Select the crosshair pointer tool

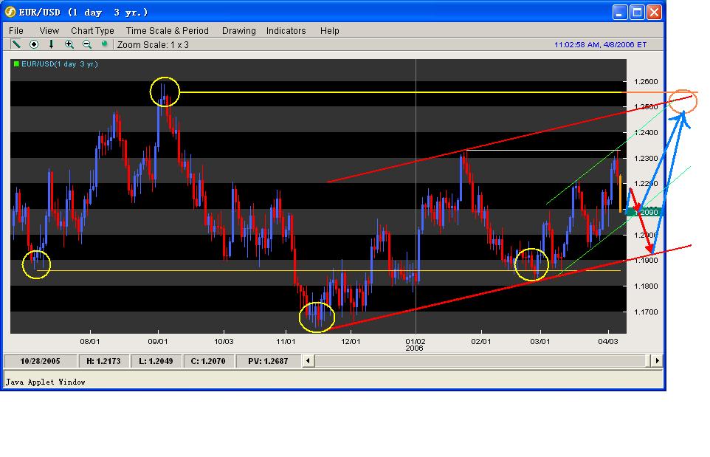tap(32, 44)
